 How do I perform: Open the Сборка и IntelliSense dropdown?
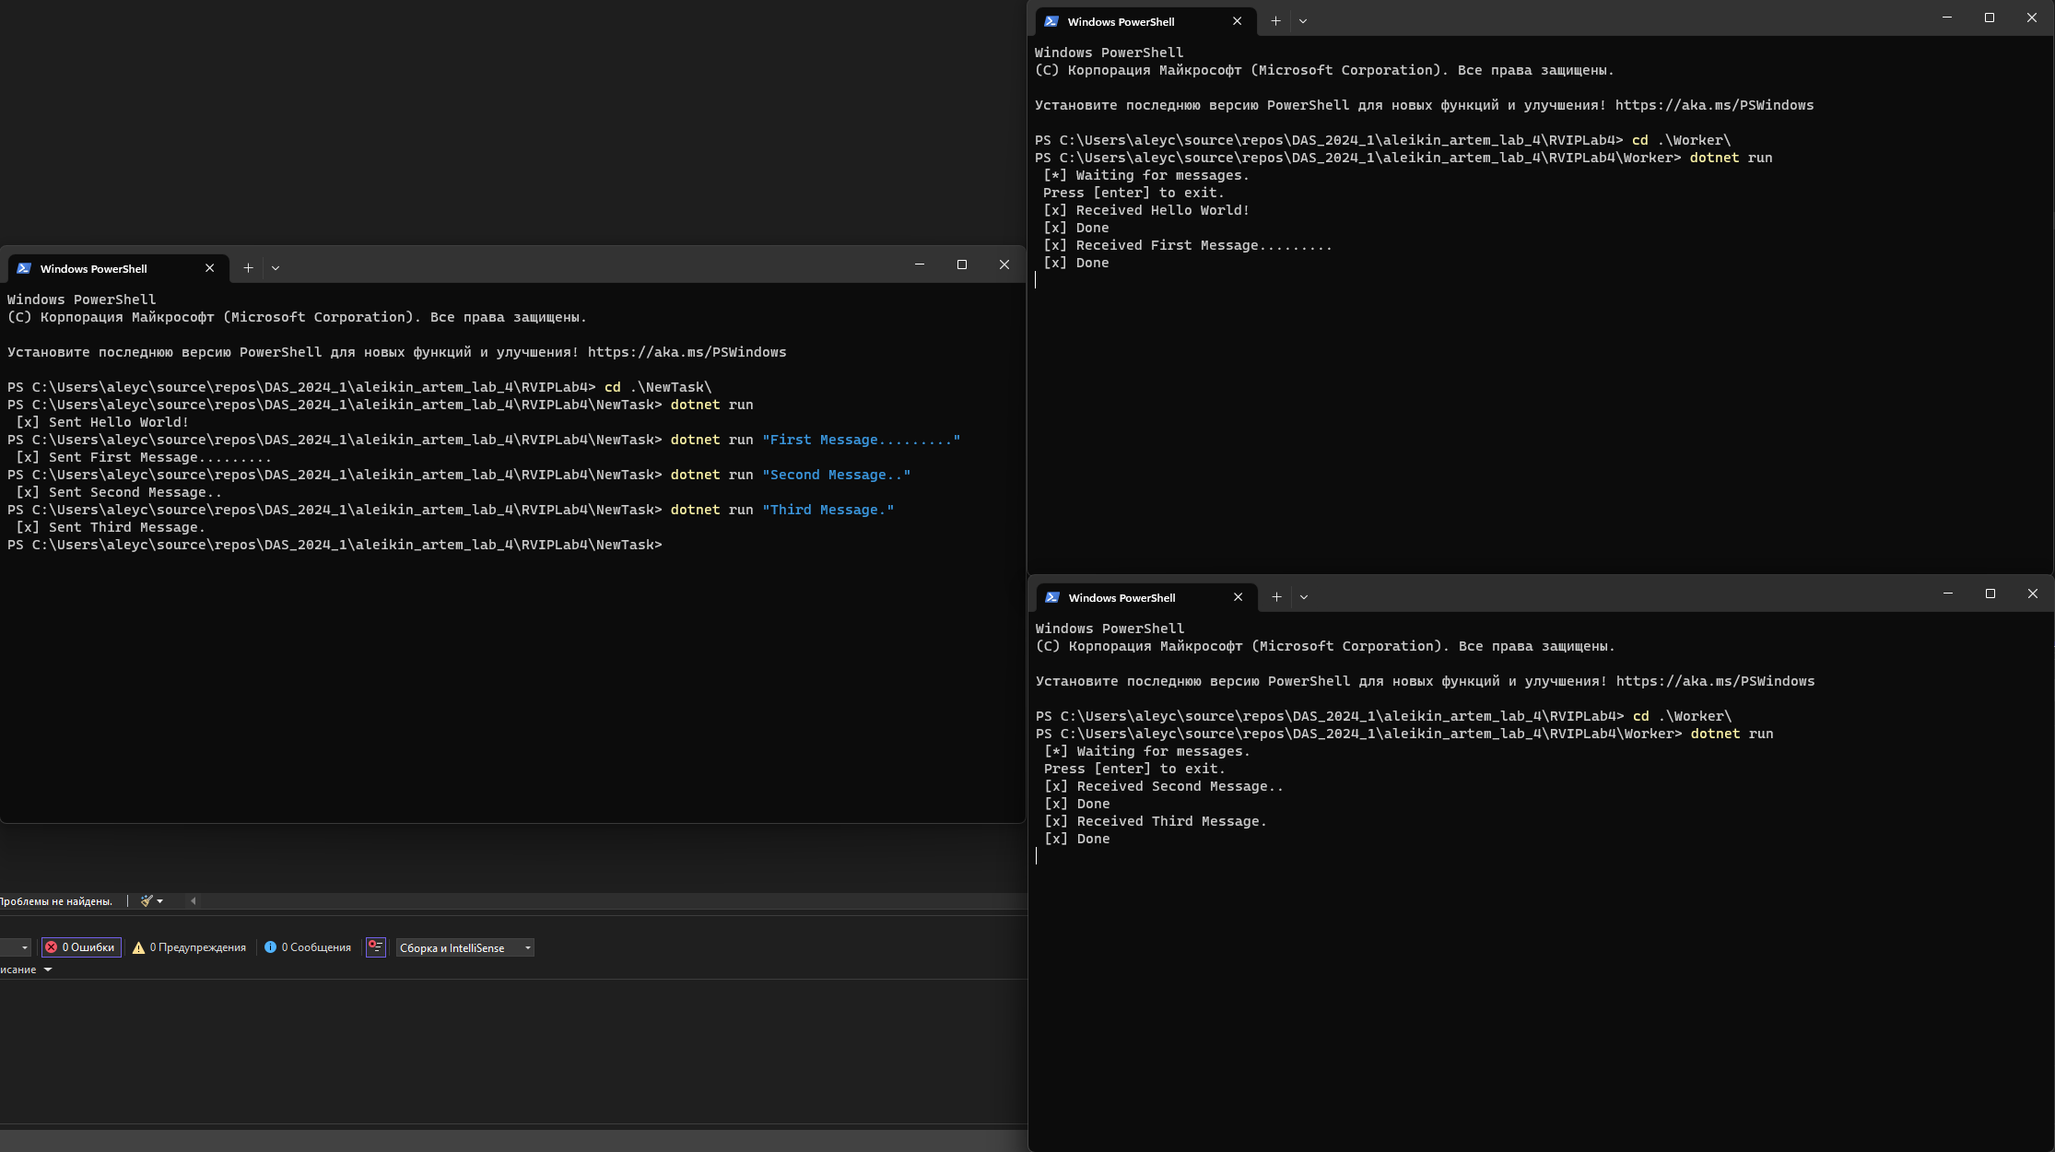click(465, 947)
